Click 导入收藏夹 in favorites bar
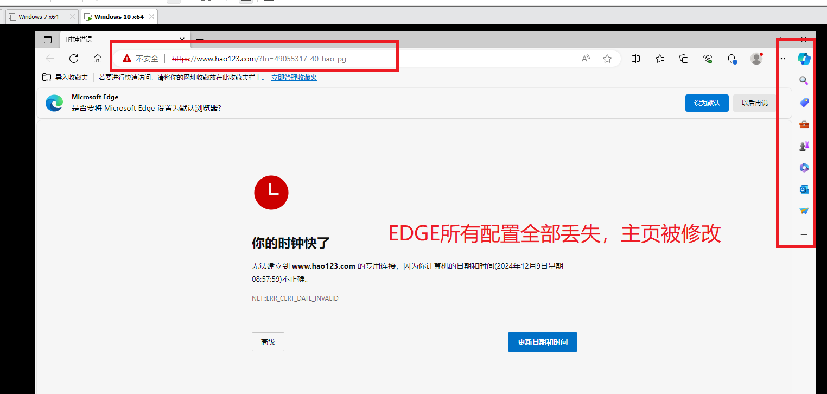Viewport: 827px width, 394px height. click(65, 78)
